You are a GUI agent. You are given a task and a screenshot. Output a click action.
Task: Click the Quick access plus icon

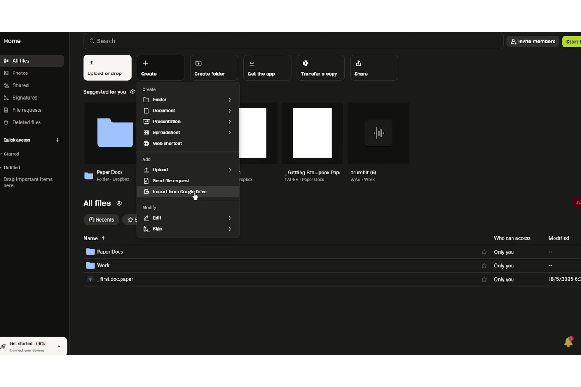point(57,140)
